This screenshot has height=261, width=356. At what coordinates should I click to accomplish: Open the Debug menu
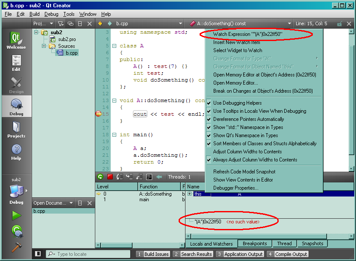pos(51,14)
